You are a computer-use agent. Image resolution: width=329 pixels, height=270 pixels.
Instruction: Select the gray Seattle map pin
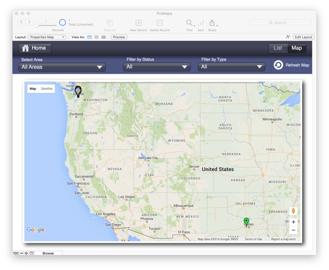point(78,92)
